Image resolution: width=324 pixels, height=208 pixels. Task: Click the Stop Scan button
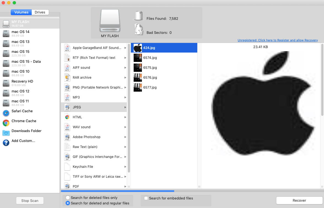pos(30,201)
